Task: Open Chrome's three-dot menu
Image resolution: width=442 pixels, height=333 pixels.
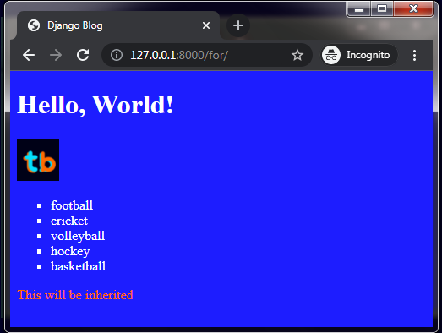Action: [414, 55]
